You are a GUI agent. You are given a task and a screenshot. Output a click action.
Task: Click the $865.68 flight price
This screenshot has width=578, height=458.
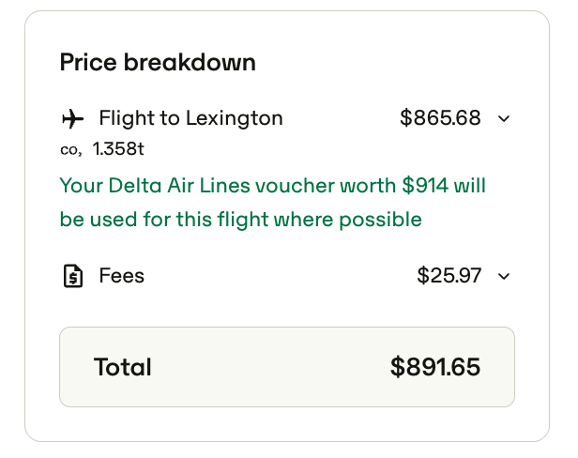tap(440, 118)
